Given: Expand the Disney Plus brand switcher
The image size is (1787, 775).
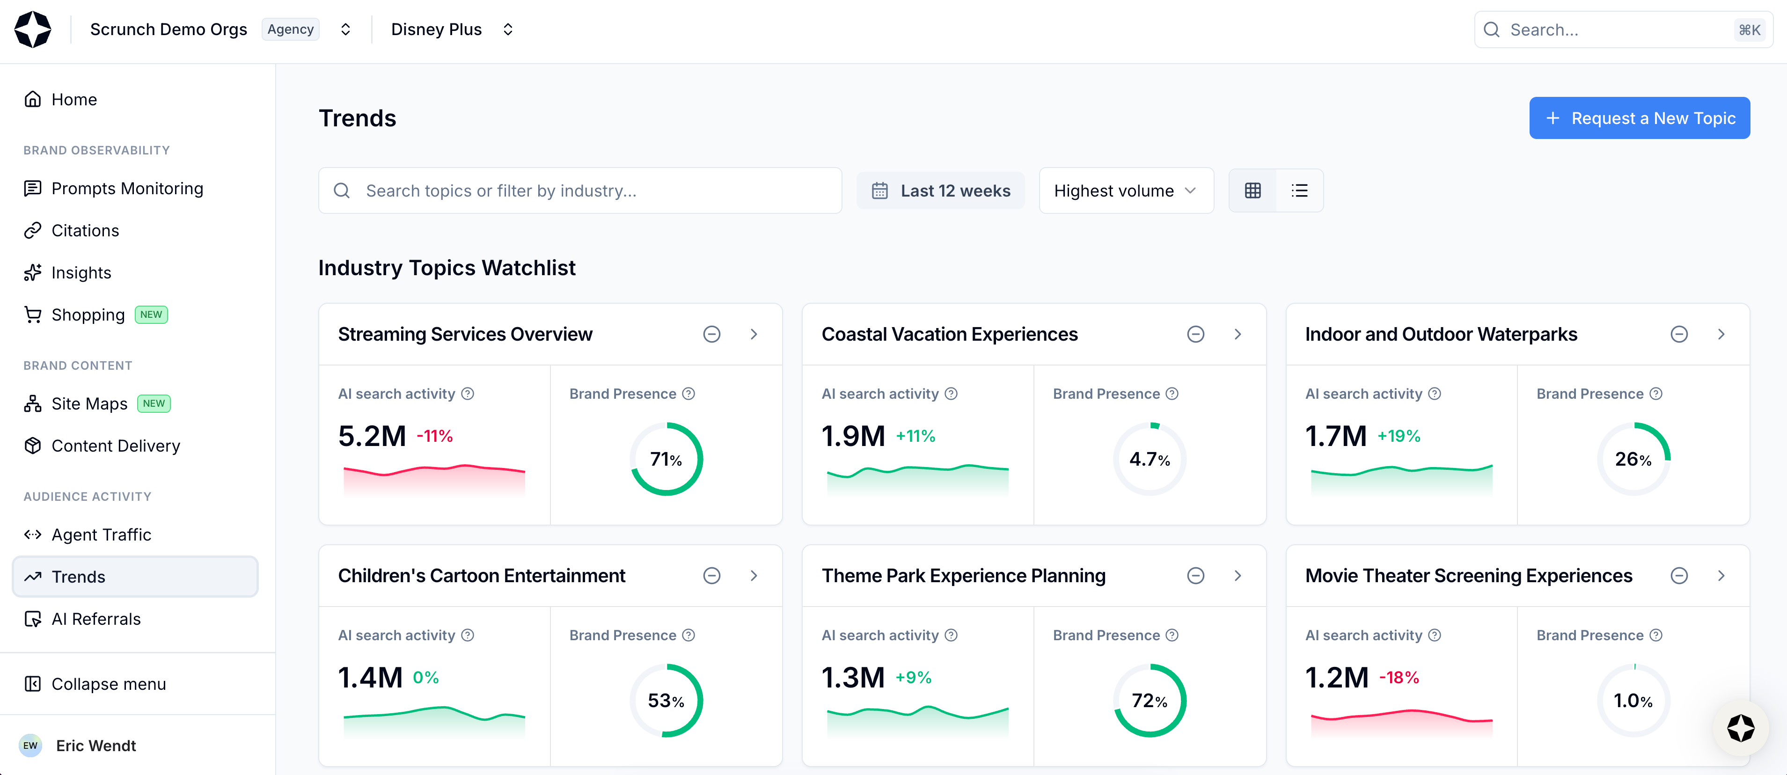Looking at the screenshot, I should (x=508, y=30).
